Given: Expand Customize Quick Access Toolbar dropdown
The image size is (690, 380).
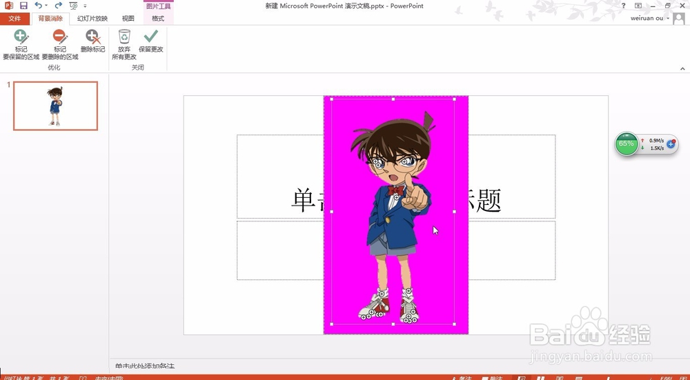Looking at the screenshot, I should pyautogui.click(x=85, y=6).
